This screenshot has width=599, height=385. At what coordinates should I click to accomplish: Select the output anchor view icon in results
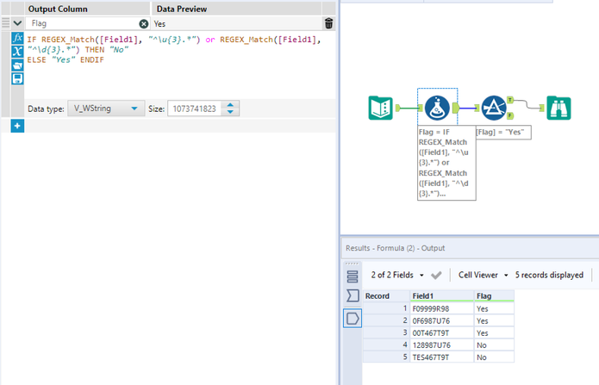tap(353, 318)
